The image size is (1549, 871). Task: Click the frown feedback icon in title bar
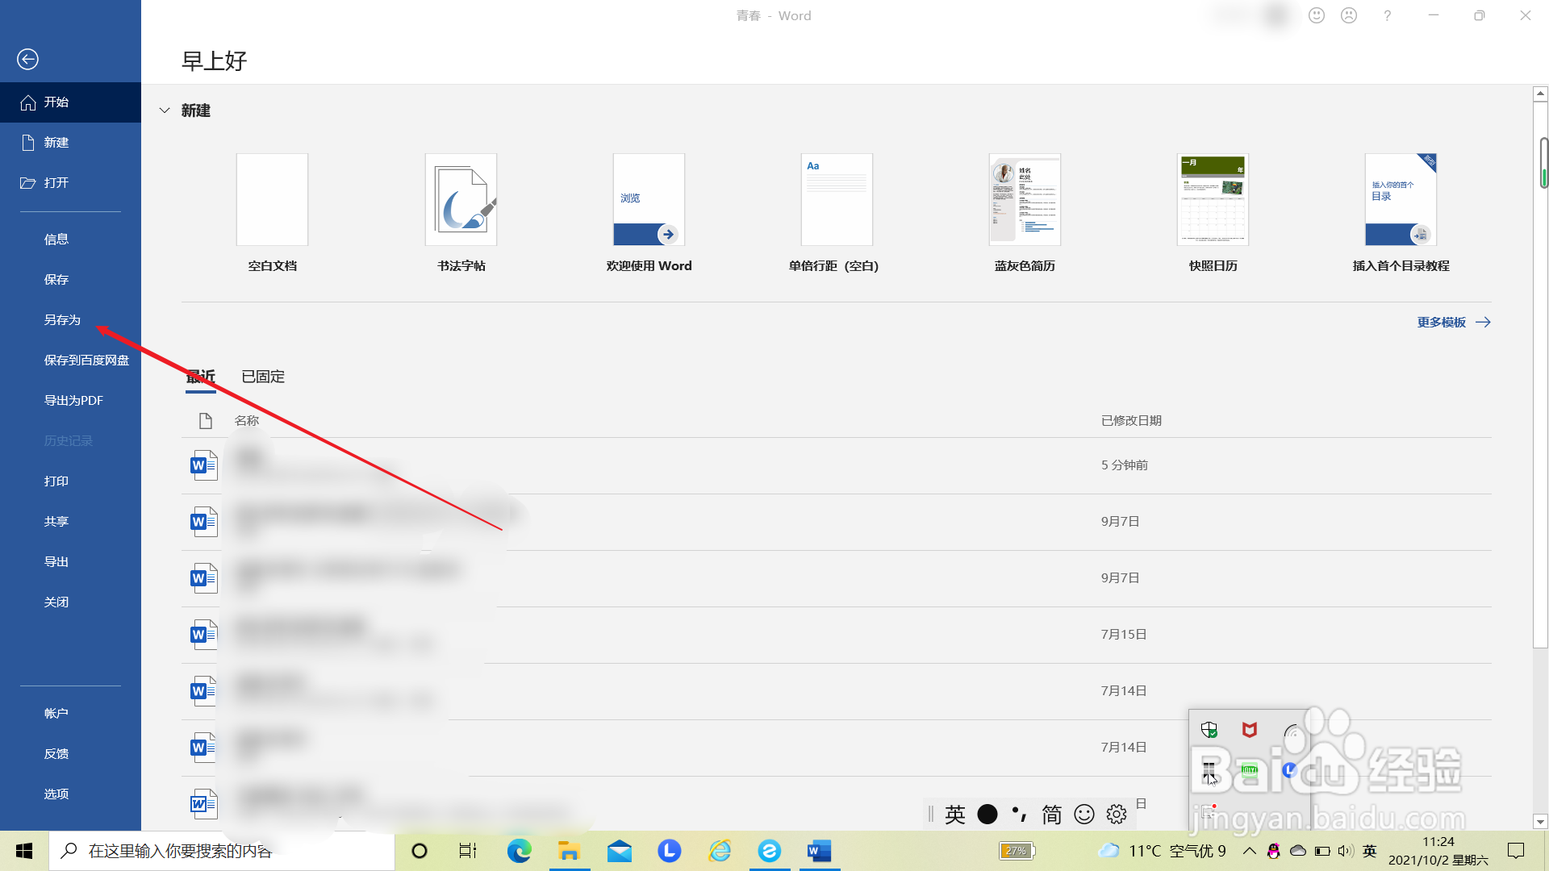pos(1349,15)
